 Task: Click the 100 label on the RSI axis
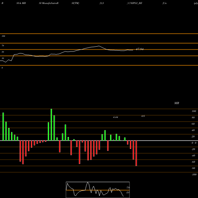coord(3,36)
